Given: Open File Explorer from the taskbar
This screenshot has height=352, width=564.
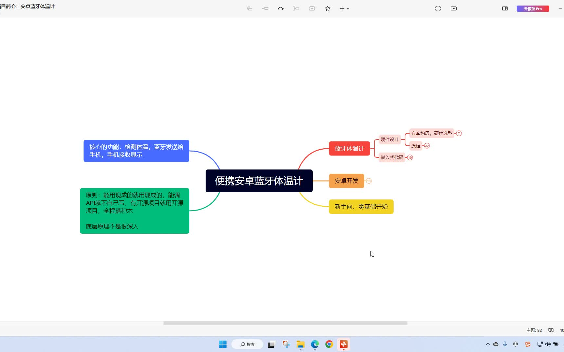Looking at the screenshot, I should coord(301,344).
